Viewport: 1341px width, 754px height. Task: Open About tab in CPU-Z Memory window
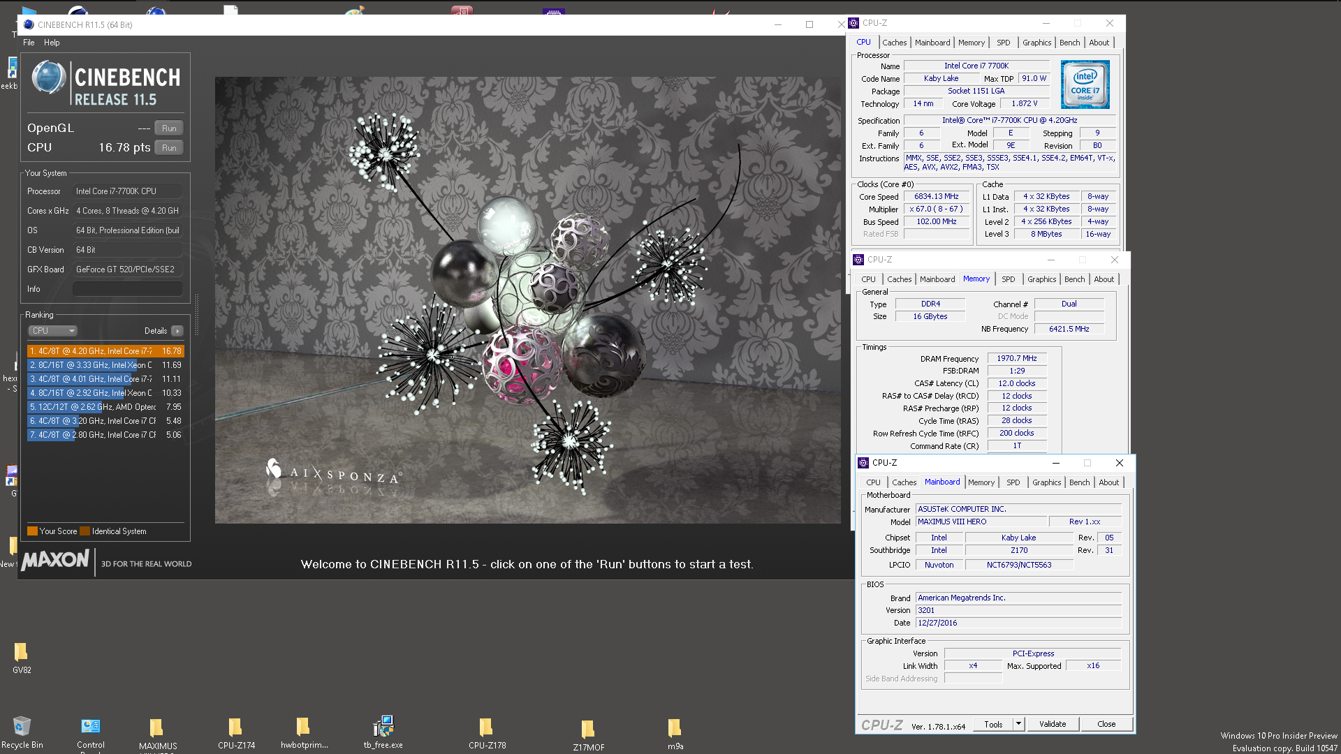(x=1104, y=279)
